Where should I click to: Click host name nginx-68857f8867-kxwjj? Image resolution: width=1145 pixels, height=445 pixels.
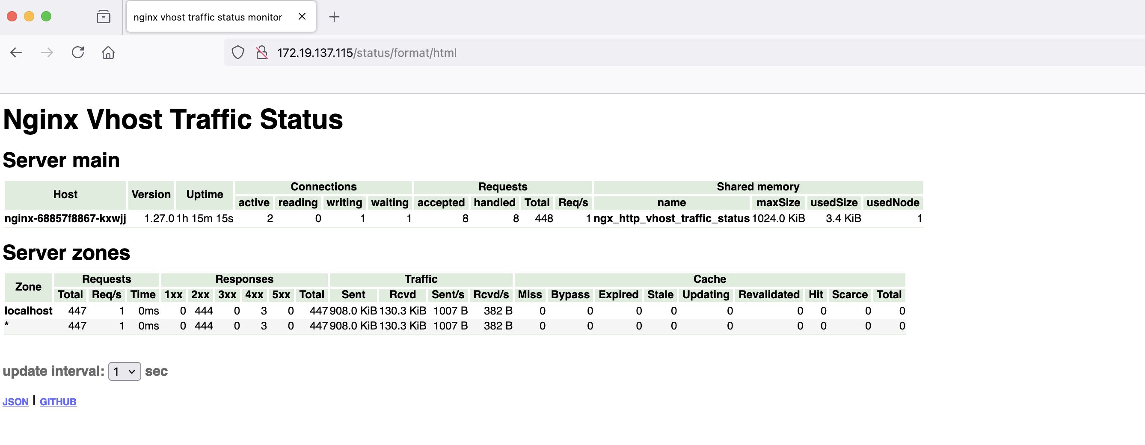65,219
